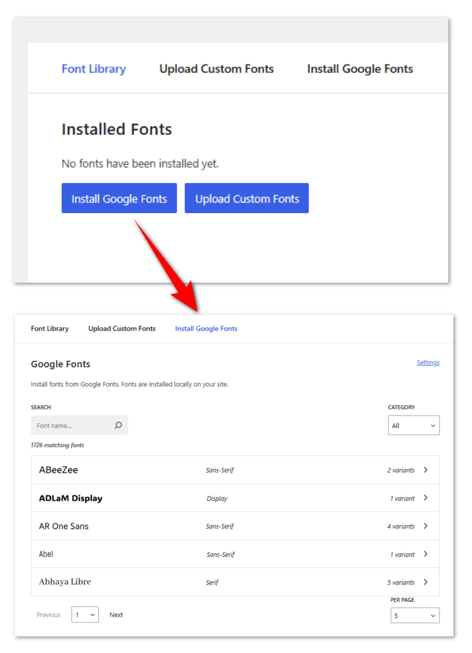Screen dimensions: 472x653
Task: Click the font name search field
Action: coord(72,425)
